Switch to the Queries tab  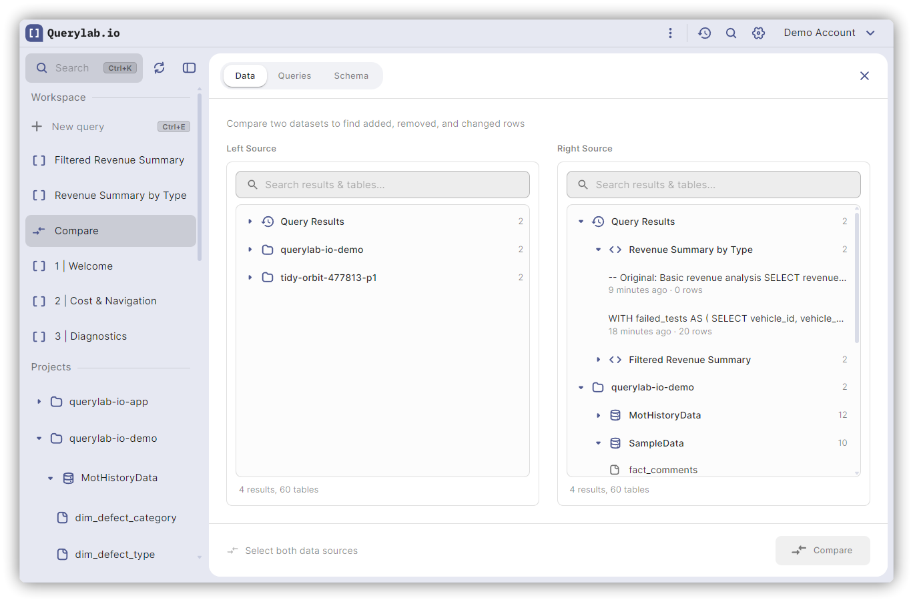(x=294, y=76)
